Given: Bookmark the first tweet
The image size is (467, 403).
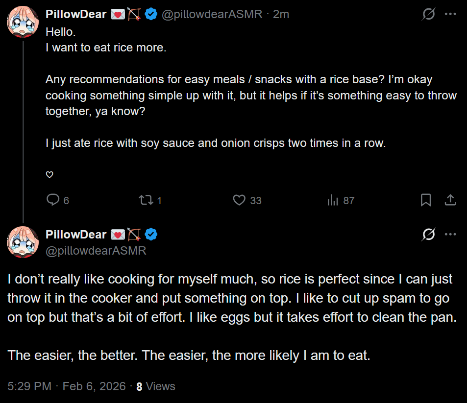Looking at the screenshot, I should point(426,200).
